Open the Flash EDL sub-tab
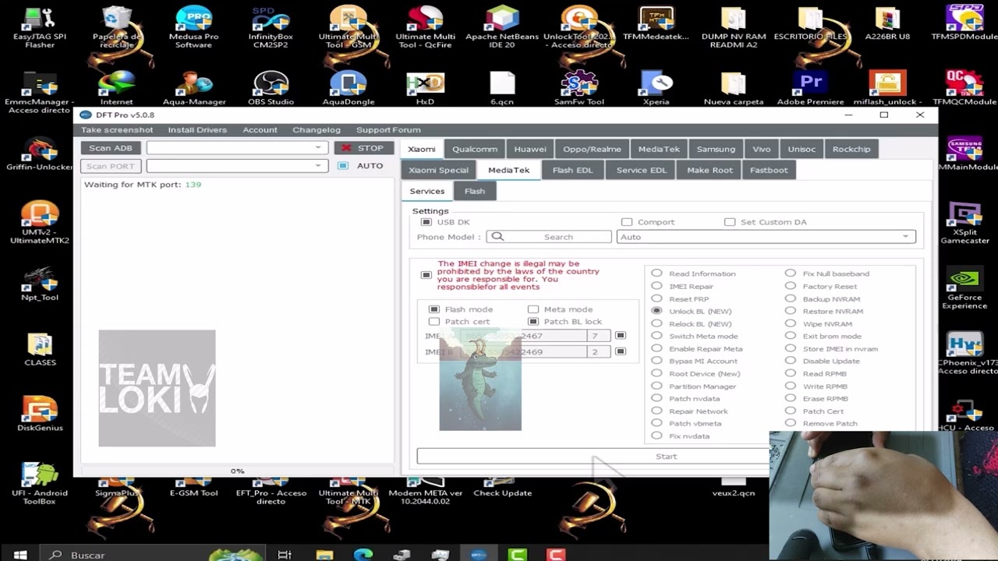The height and width of the screenshot is (561, 998). [x=573, y=170]
